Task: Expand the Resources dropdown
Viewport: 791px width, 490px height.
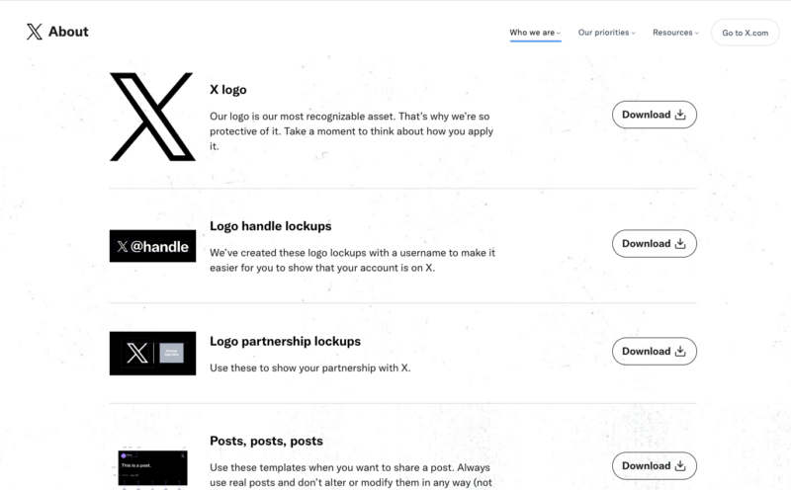Action: coord(675,33)
